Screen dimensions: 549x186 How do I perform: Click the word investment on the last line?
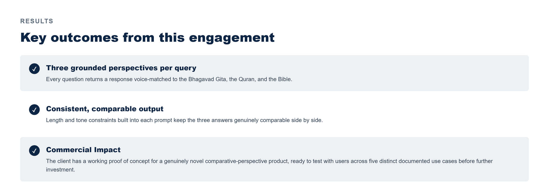60,170
